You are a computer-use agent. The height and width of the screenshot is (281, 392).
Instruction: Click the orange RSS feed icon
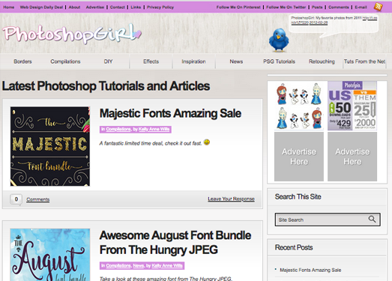378,7
